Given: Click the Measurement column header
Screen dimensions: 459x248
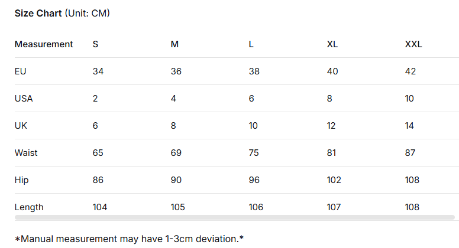Looking at the screenshot, I should tap(44, 44).
